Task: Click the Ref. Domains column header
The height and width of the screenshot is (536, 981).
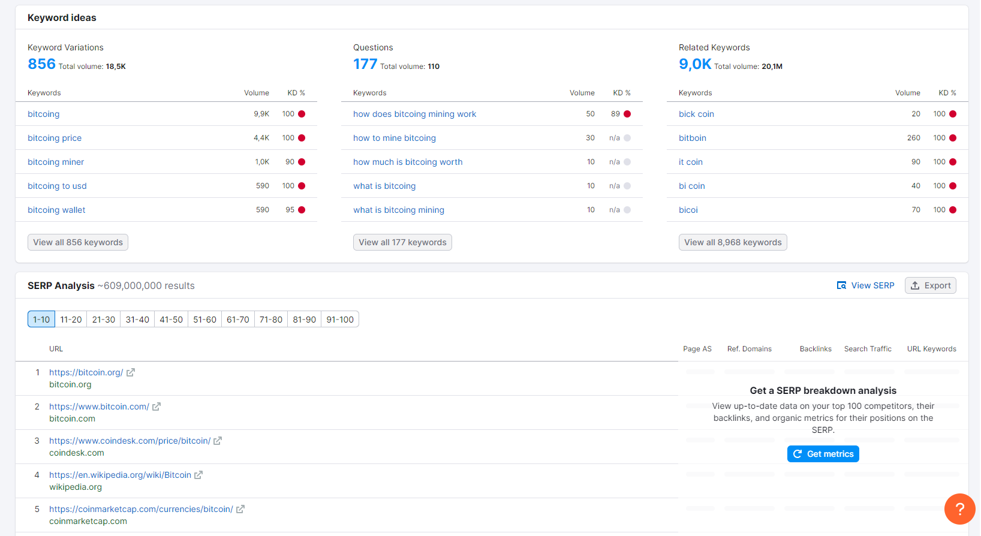Action: pos(750,349)
